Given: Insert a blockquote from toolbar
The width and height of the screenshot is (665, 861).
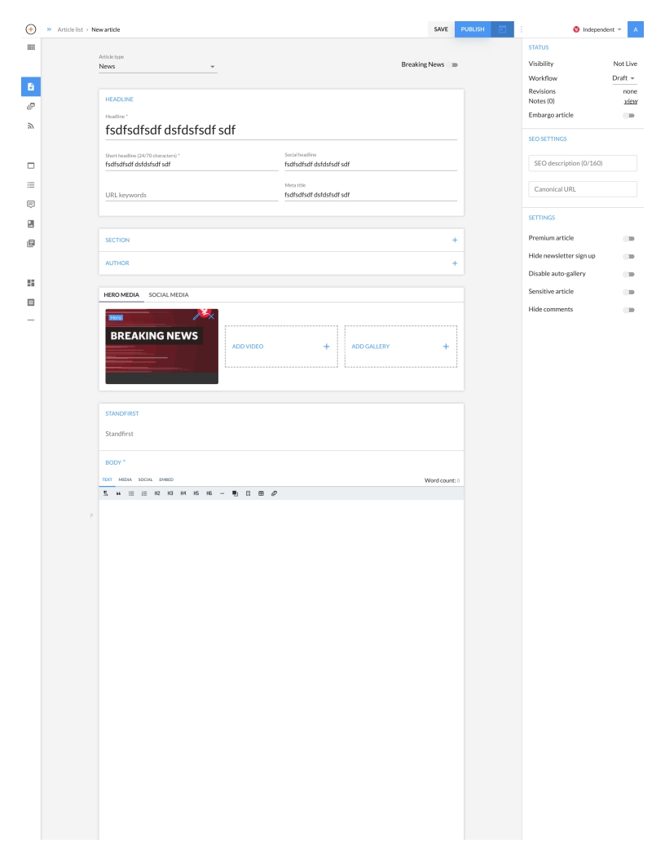Looking at the screenshot, I should point(118,493).
